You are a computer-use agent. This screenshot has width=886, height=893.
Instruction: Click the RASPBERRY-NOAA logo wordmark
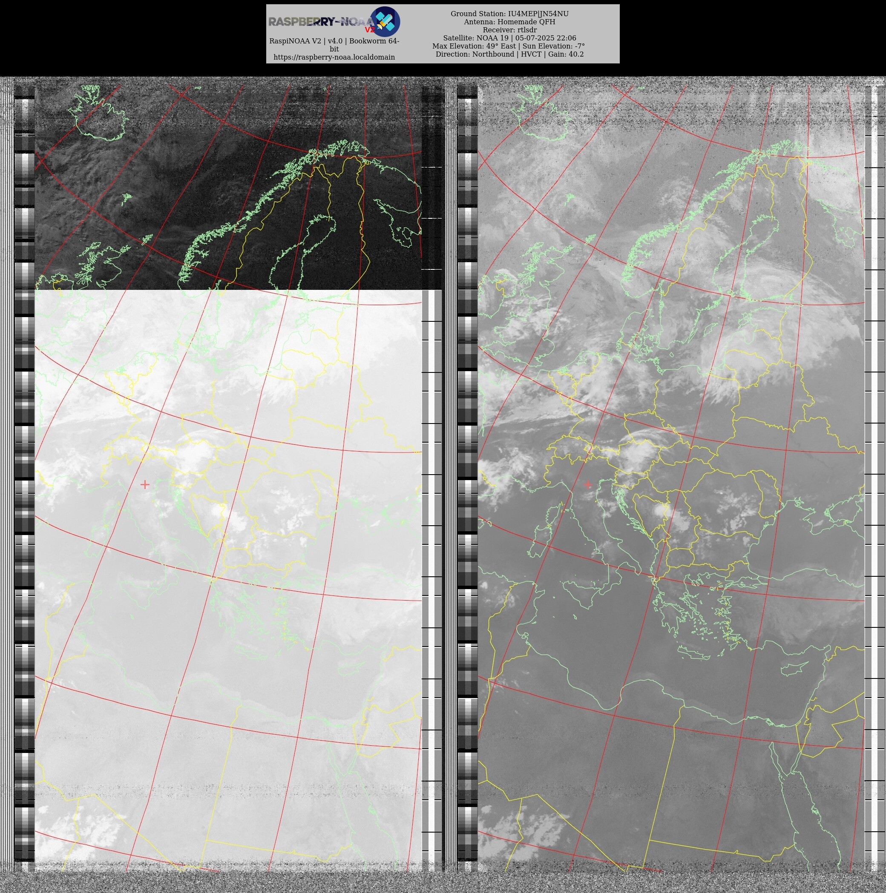[322, 22]
